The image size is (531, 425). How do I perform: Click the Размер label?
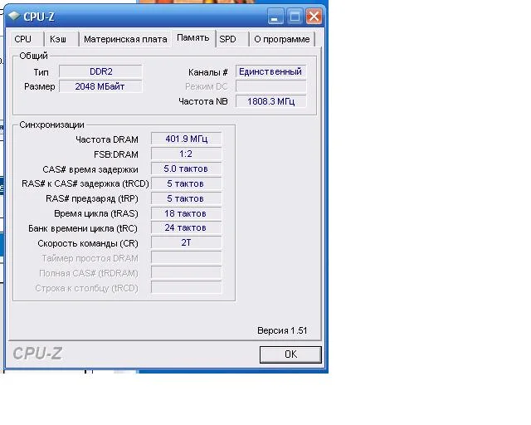pyautogui.click(x=39, y=86)
